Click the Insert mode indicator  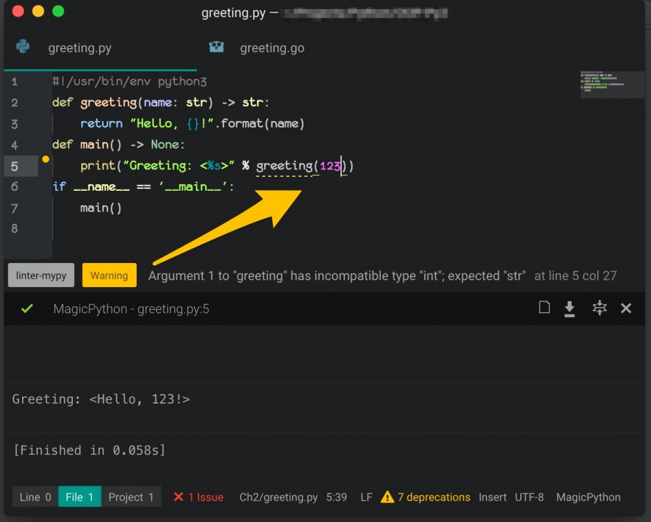click(x=492, y=497)
